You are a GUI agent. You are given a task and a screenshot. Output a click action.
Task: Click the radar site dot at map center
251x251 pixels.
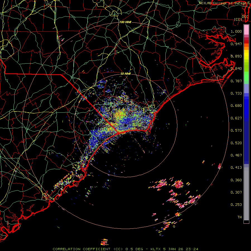click(126, 125)
